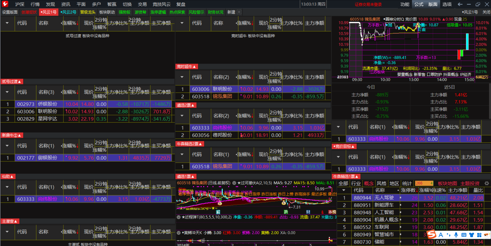Open indicator menu circle beside 过河潜伏A

pos(234,183)
